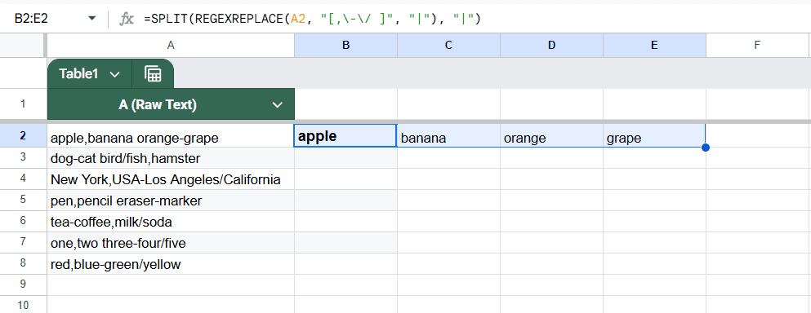
Task: Click cell 'tea-coffee,milk/soda'
Action: pos(171,222)
